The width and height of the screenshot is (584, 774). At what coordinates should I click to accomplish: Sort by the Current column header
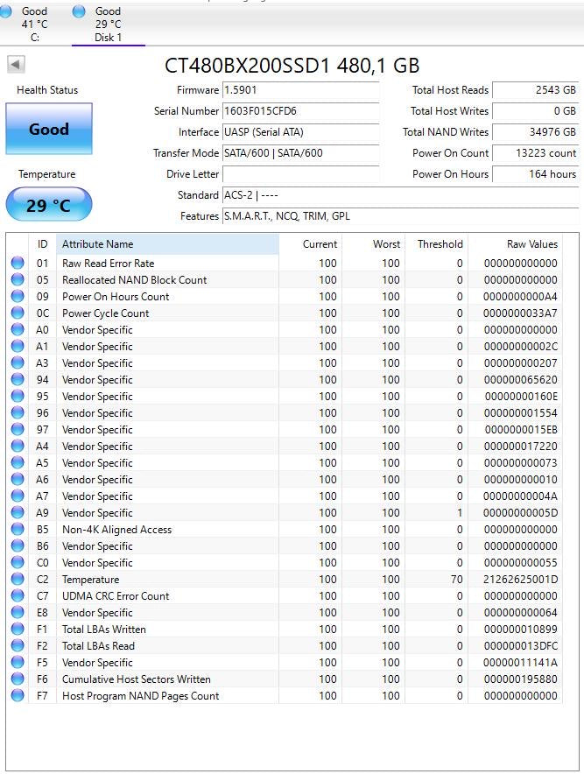310,244
